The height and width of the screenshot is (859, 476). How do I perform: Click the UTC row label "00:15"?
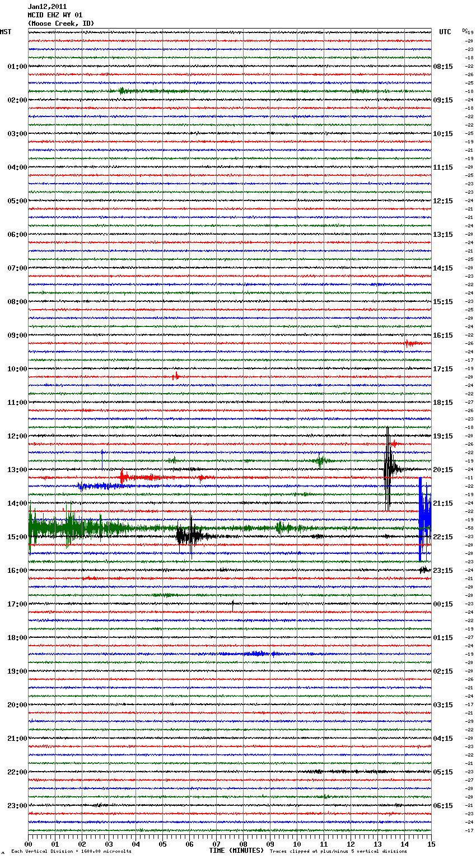point(443,604)
